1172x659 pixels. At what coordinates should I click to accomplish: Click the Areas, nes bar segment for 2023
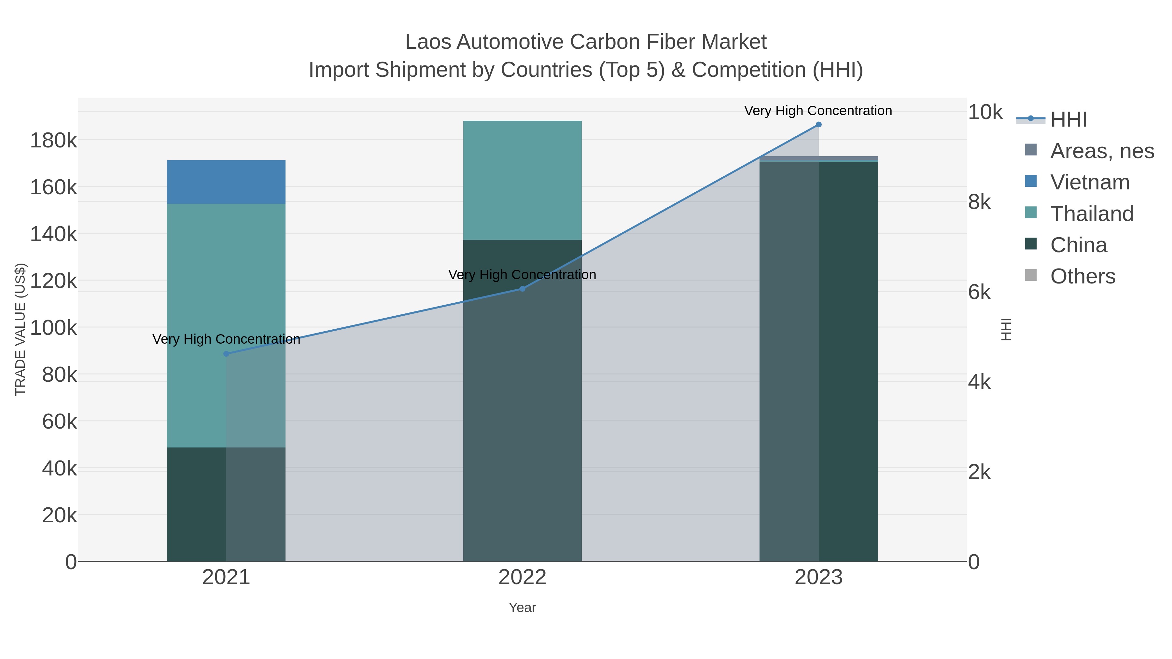coord(818,158)
